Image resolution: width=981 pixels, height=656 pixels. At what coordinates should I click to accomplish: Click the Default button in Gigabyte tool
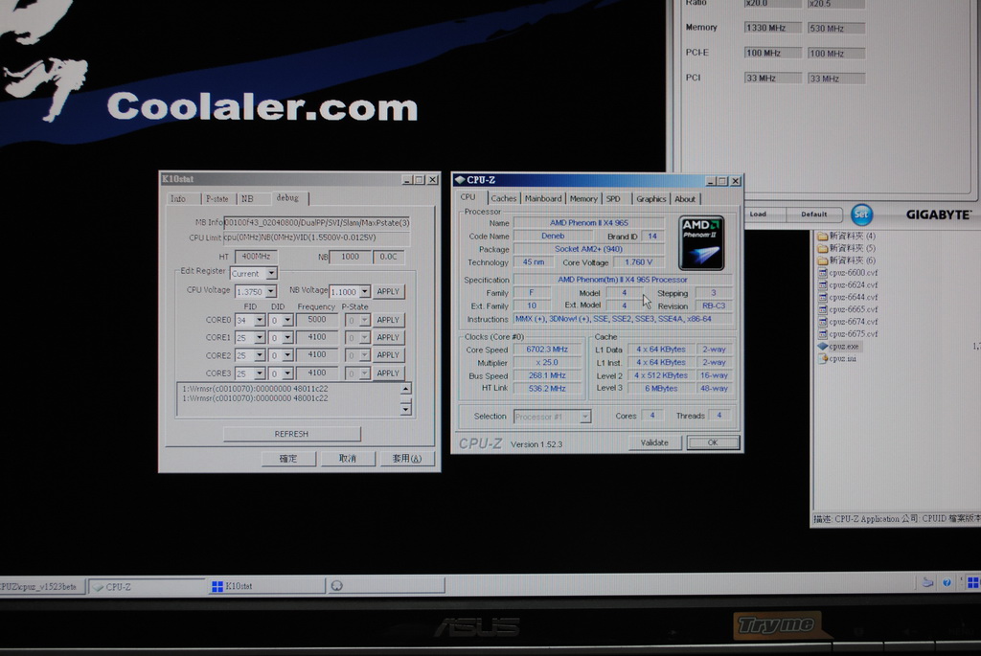814,215
